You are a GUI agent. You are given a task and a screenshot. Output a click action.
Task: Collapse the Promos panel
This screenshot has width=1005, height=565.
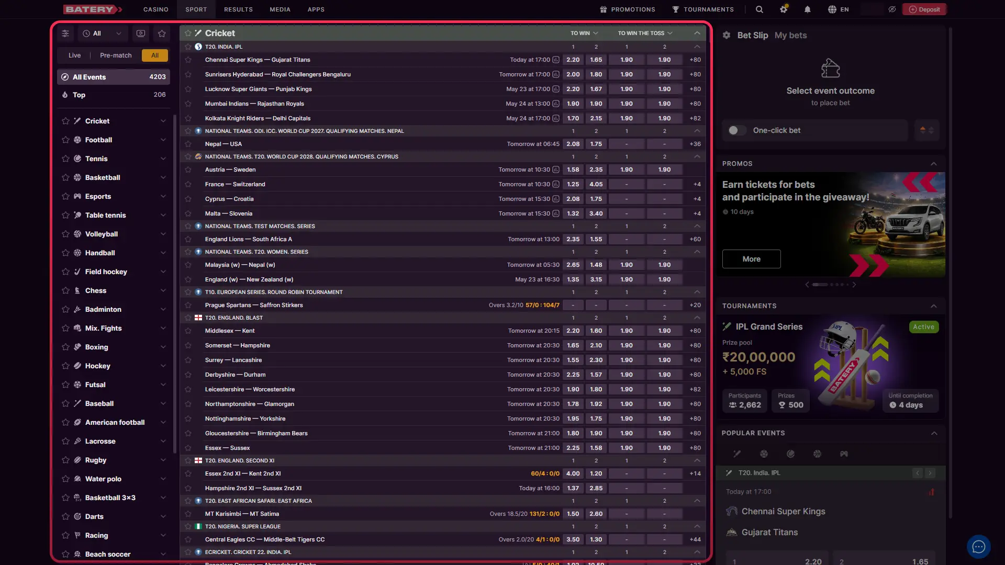tap(934, 164)
